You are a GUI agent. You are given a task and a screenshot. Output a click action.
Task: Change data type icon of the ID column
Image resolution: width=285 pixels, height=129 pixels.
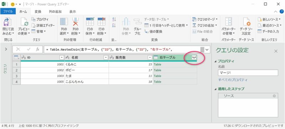(x=24, y=58)
